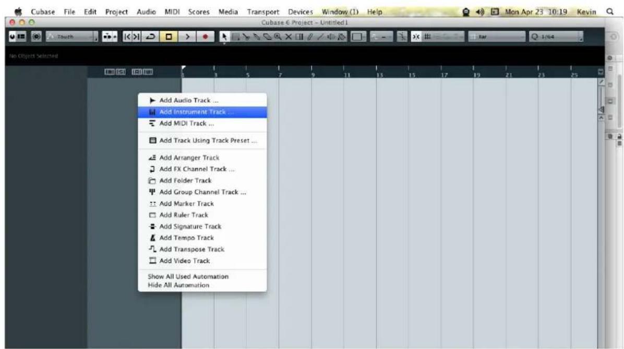Open the Project menu
Screen dimensions: 624x349
coord(116,11)
